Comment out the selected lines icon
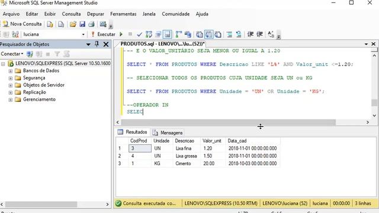379x213 pixels. pos(229,34)
